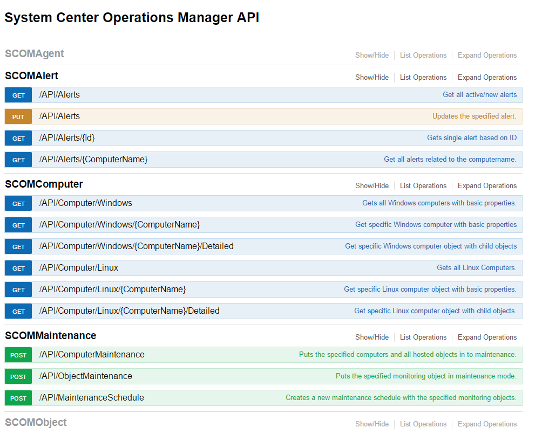
Task: Click GET badge for /API/Computer/Windows
Action: click(x=18, y=204)
